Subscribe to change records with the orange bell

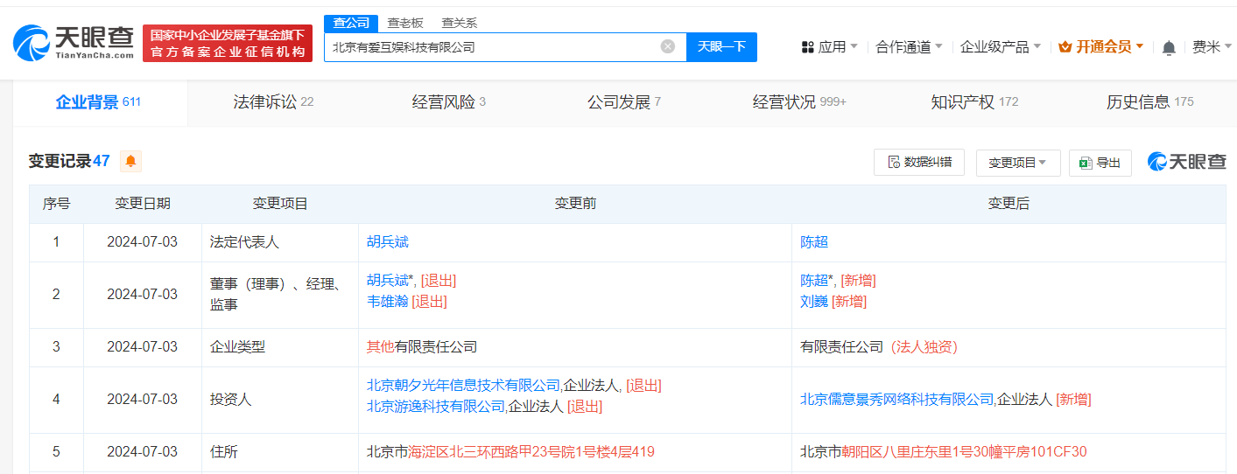click(x=130, y=161)
